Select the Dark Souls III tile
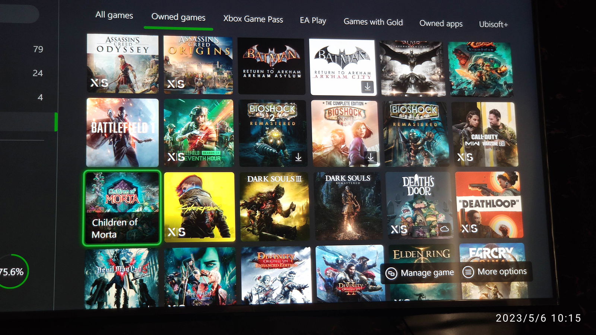The image size is (596, 335). coord(275,206)
